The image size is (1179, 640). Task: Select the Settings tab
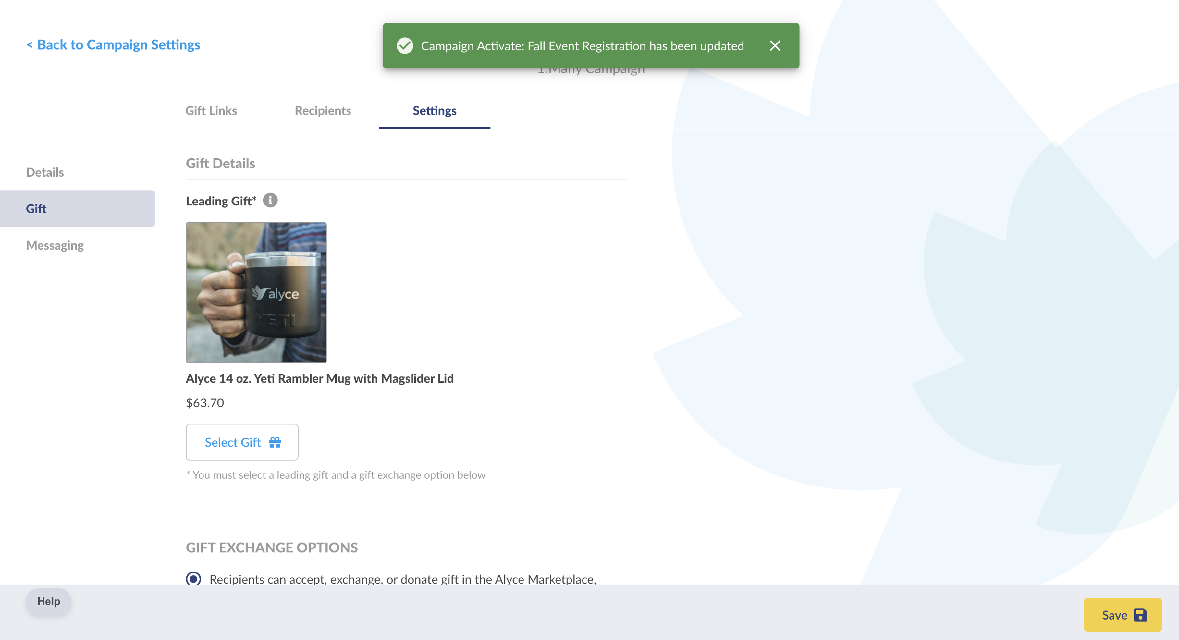click(x=434, y=111)
